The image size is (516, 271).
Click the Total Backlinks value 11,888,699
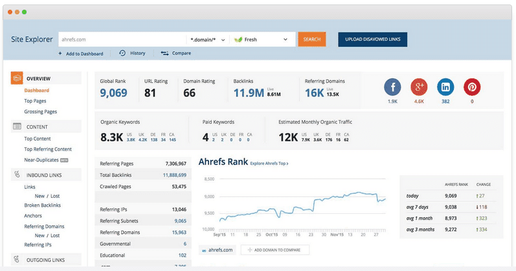(174, 175)
